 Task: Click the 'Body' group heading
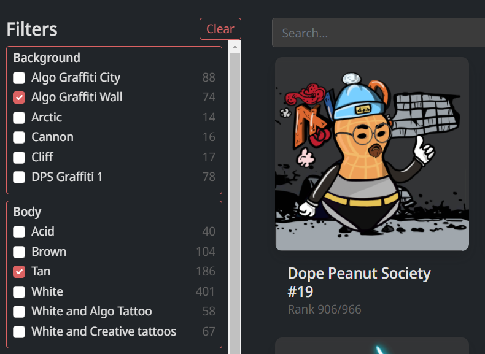coord(27,212)
